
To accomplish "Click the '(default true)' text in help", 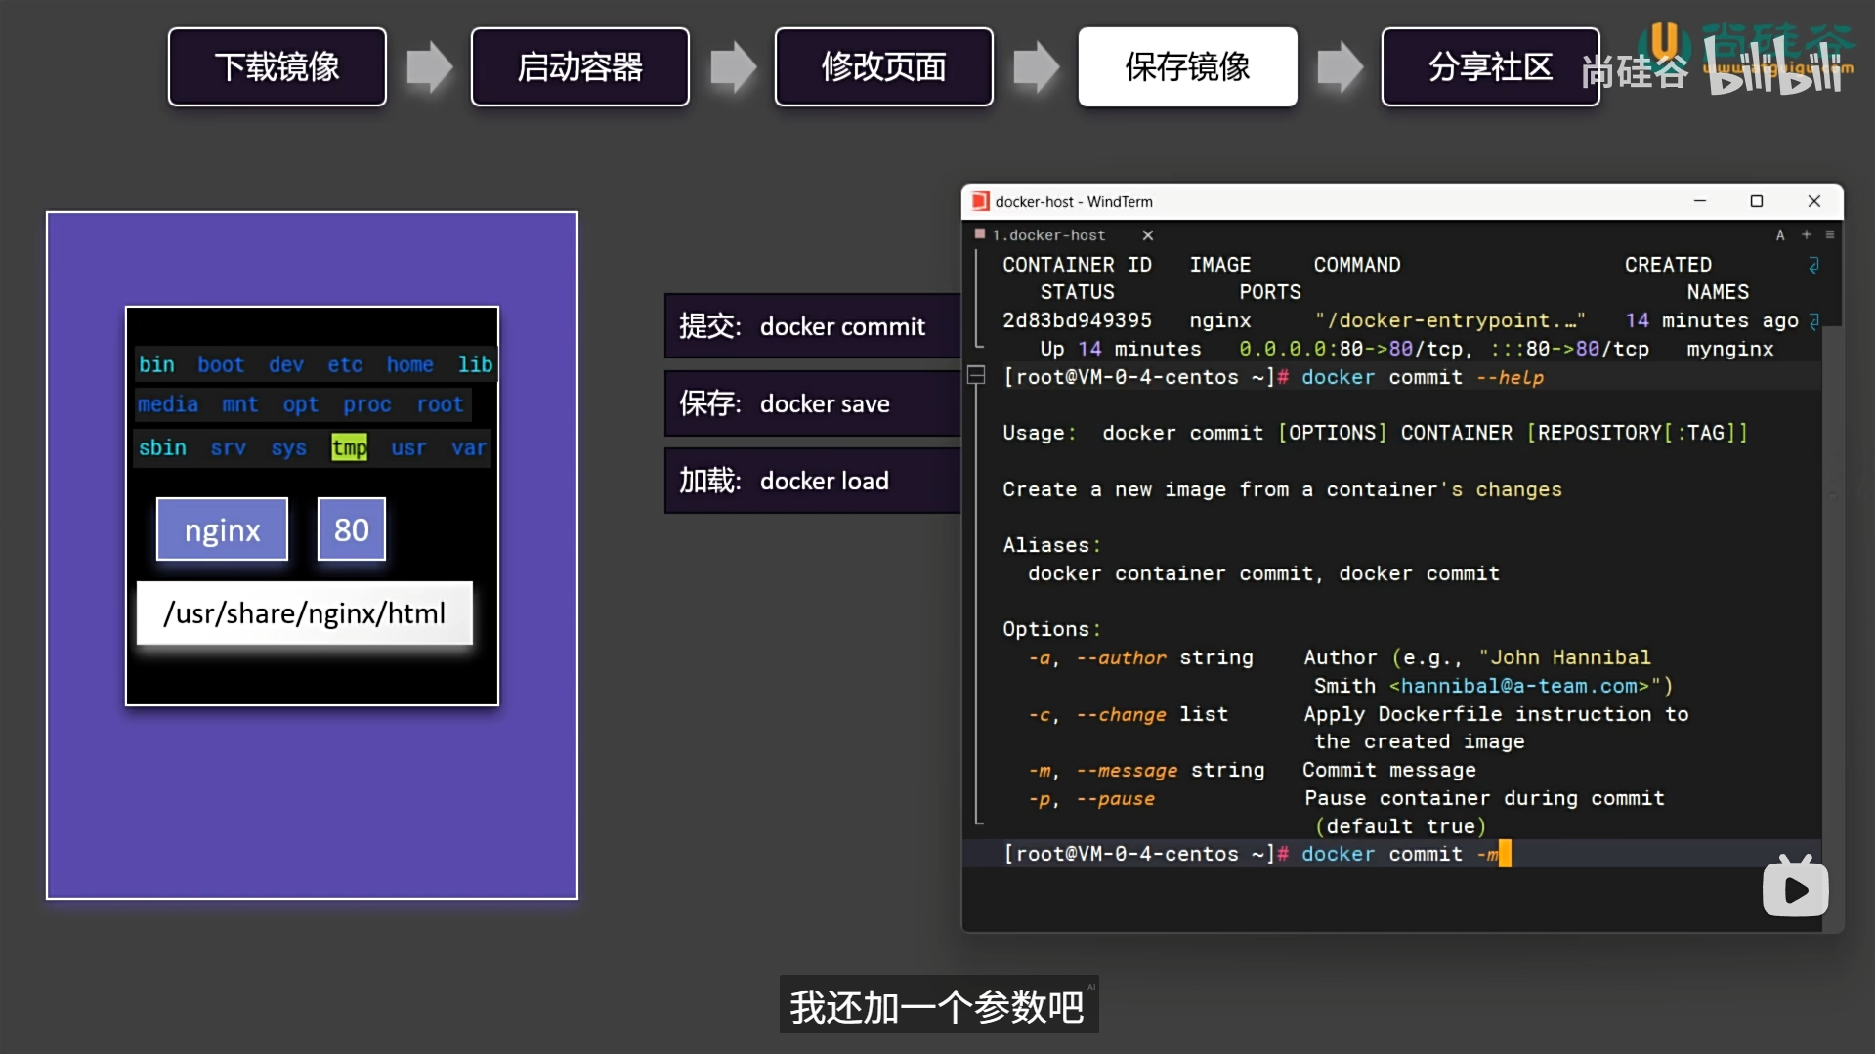I will (1400, 826).
